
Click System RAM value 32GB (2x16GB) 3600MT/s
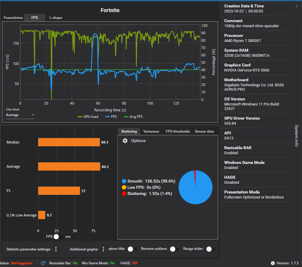click(247, 56)
